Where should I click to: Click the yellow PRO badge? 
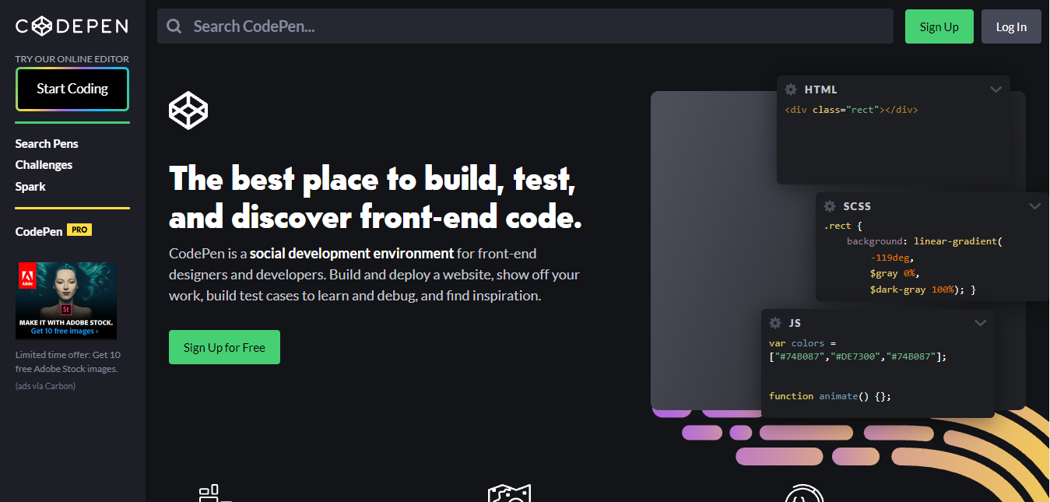[x=79, y=230]
